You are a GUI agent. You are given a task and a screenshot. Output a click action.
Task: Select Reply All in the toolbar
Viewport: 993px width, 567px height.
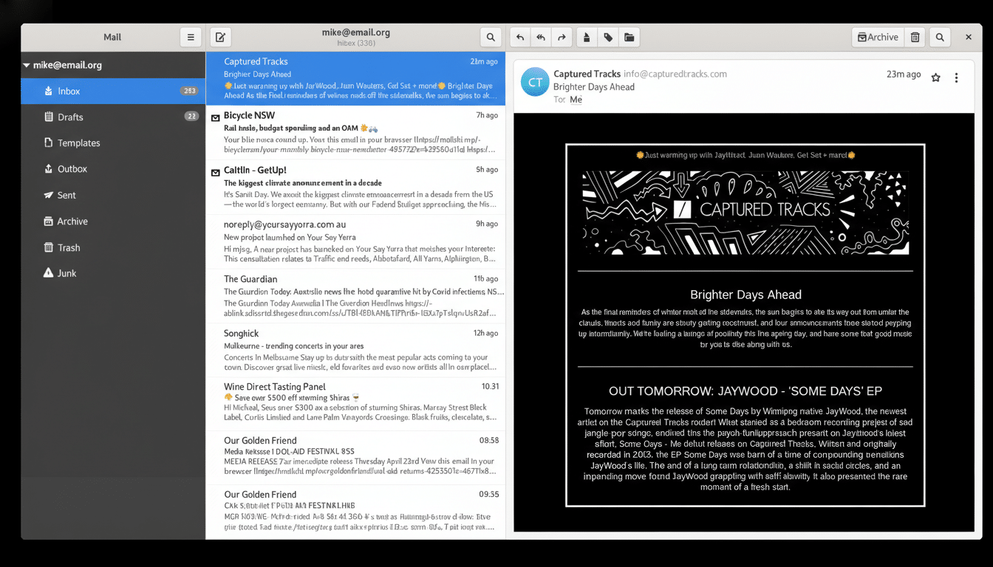(x=540, y=36)
